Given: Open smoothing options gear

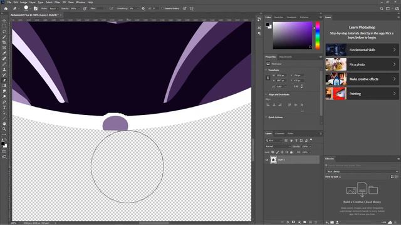Looking at the screenshot, I should tap(143, 8).
